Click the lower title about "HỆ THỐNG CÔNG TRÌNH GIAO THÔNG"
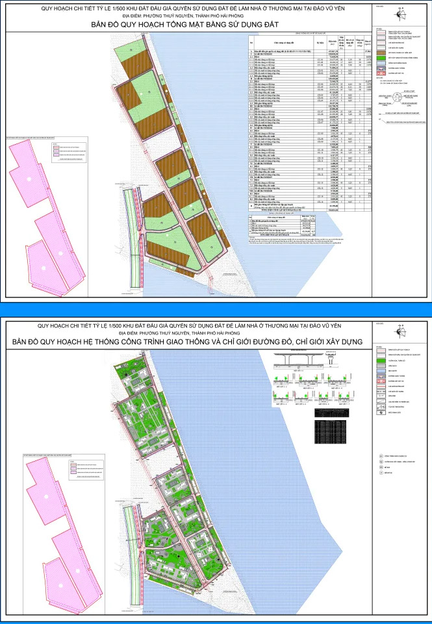Viewport: 432px width, 624px height. pos(187,342)
